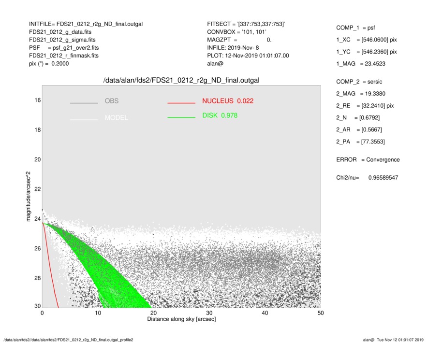Click the y-axis tick label 22
Viewport: 428px width, 342px height.
(x=37, y=189)
